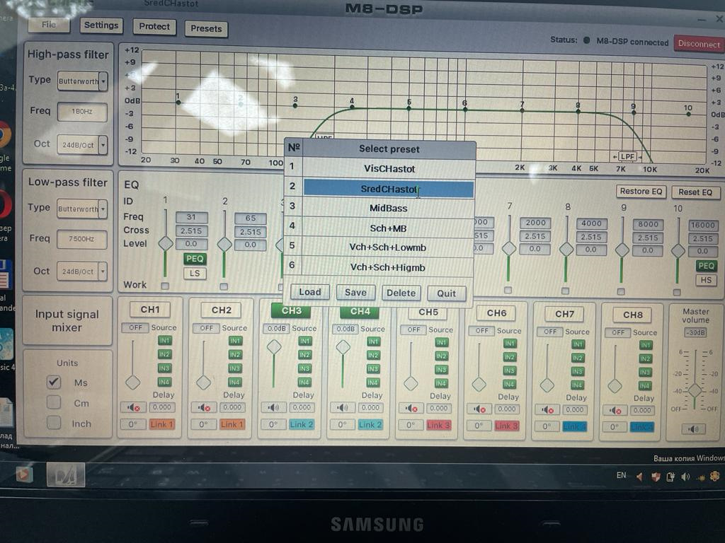This screenshot has width=725, height=543.
Task: Click the Disconnect button
Action: 699,44
